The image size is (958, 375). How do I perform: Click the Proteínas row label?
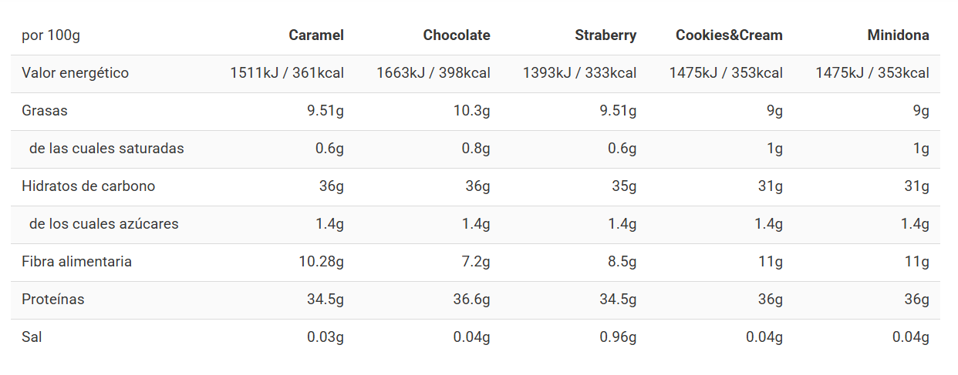[x=53, y=300]
